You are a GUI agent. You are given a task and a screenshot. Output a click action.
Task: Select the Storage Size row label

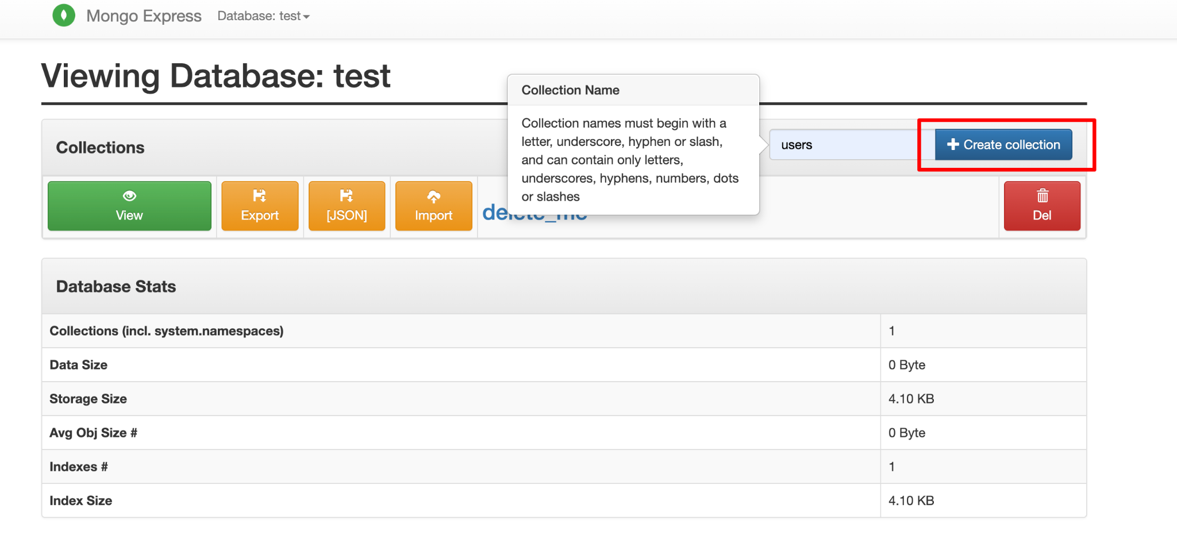pos(88,399)
